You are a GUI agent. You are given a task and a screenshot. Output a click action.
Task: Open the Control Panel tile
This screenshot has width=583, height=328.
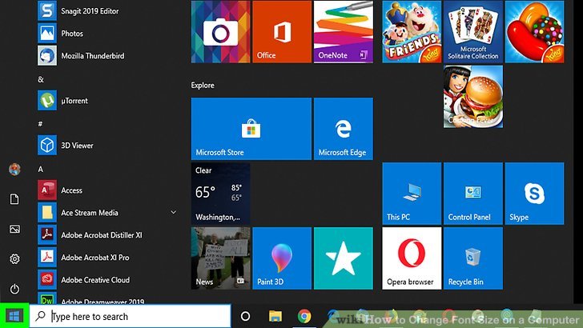click(x=473, y=194)
